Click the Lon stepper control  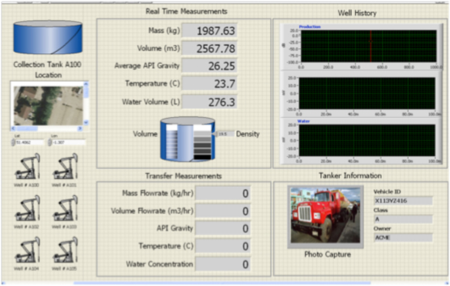point(50,142)
